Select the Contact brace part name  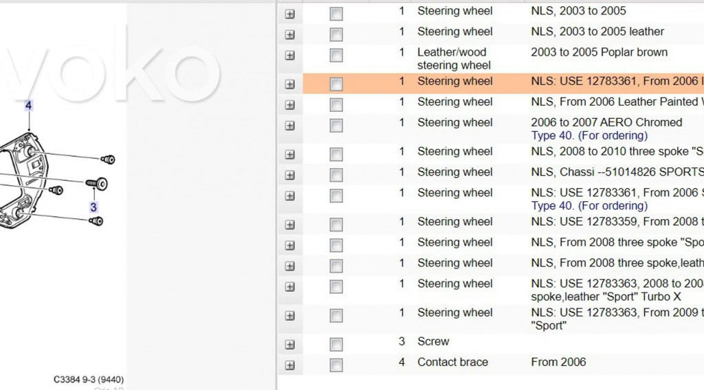(x=452, y=362)
